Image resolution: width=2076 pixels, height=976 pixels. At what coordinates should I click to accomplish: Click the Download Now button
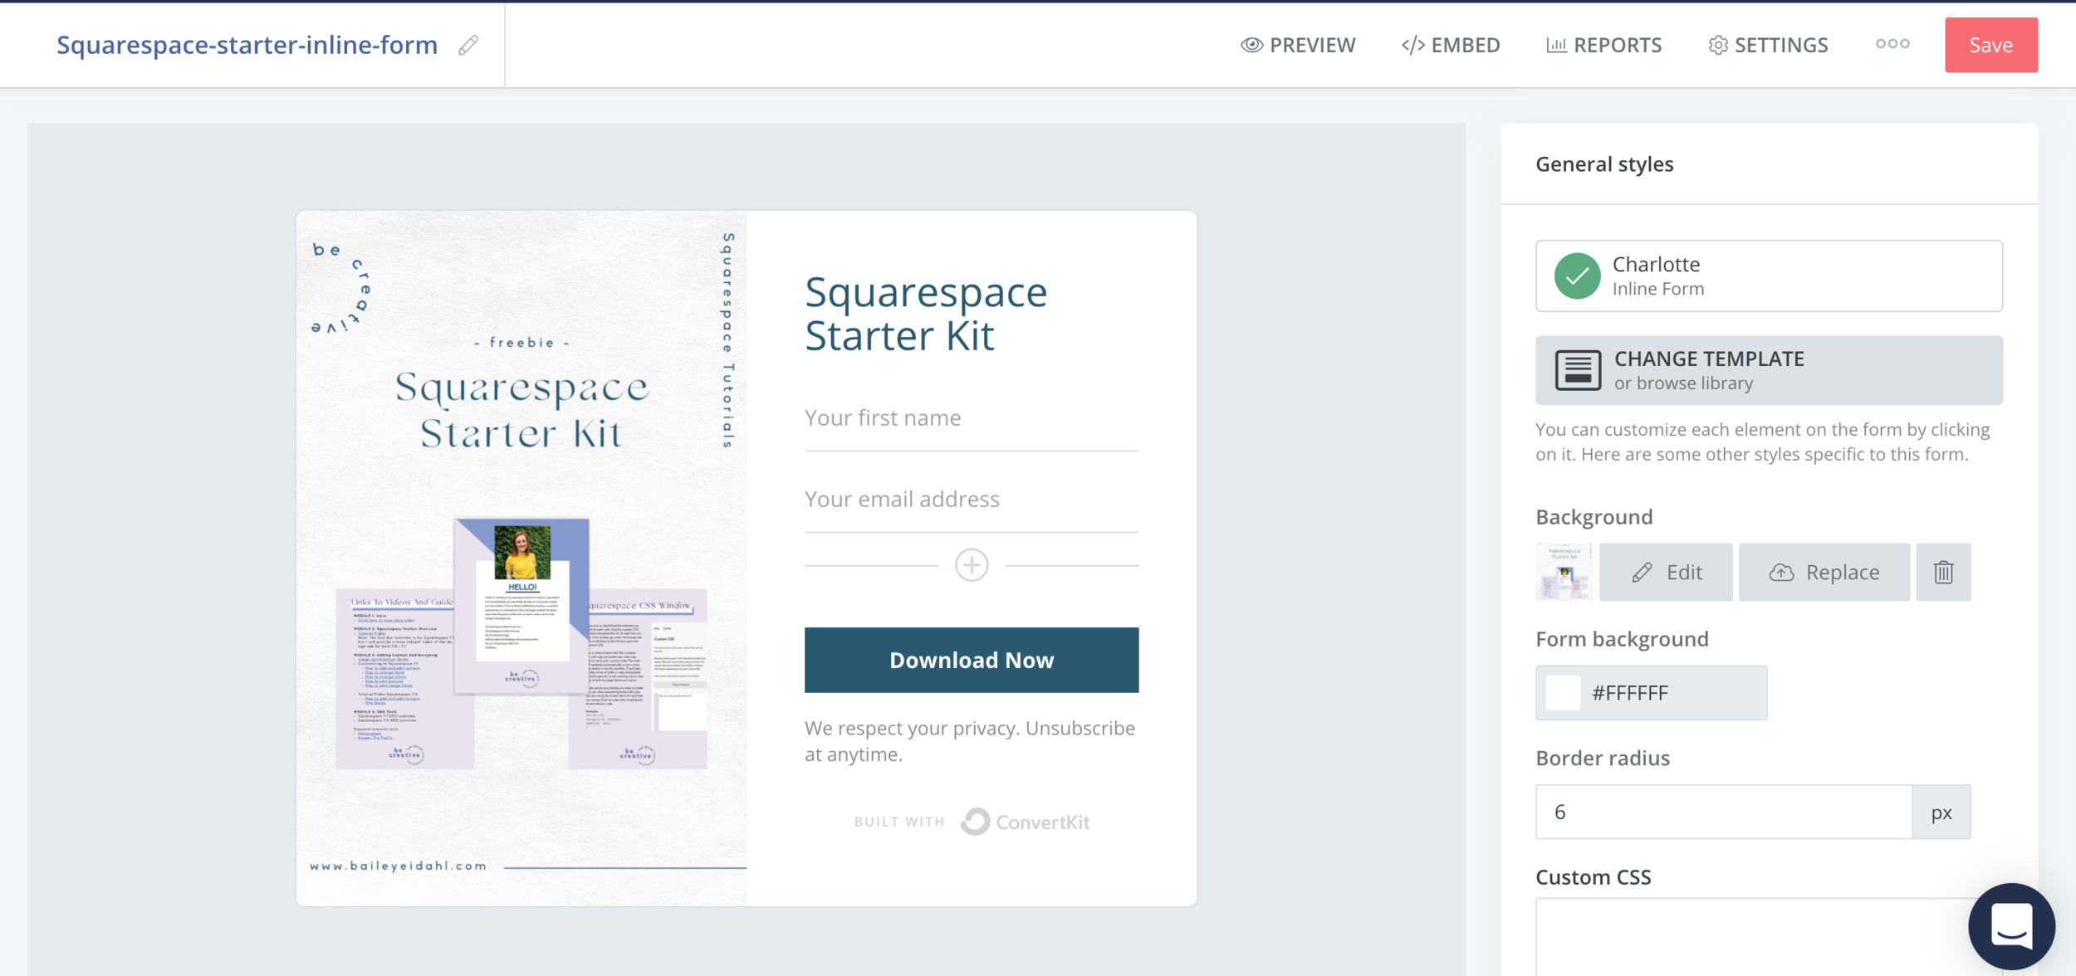[x=972, y=660]
